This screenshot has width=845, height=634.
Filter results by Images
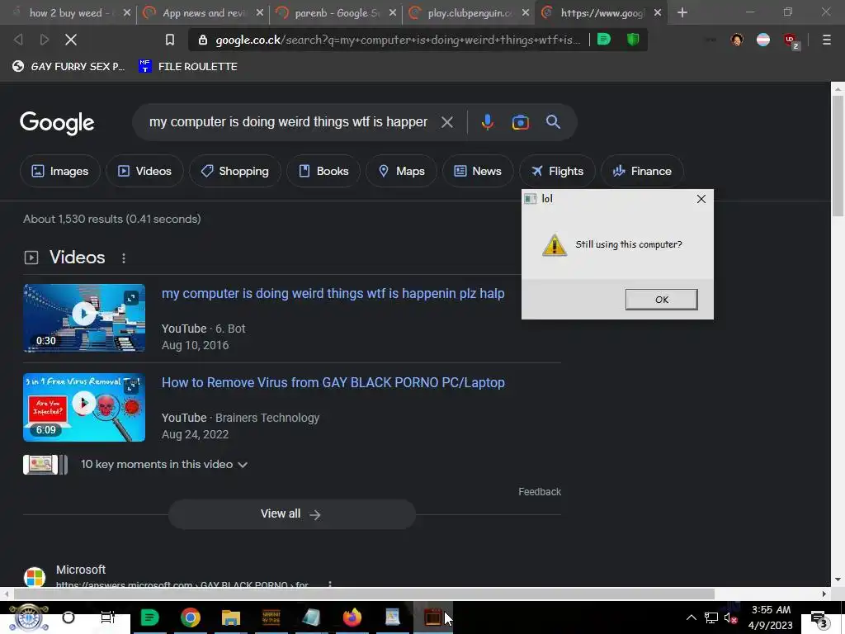pyautogui.click(x=59, y=172)
